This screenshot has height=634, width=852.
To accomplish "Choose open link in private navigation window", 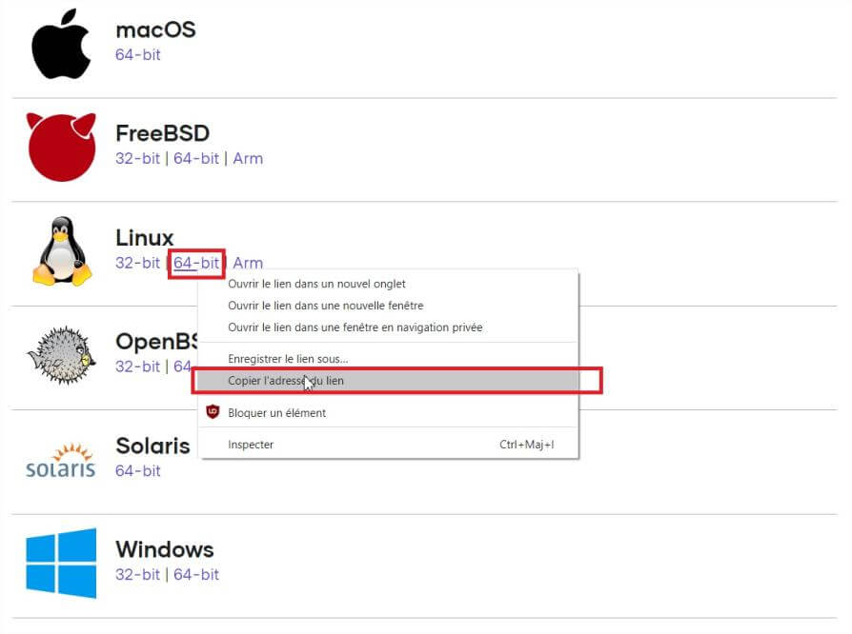I will [x=355, y=327].
